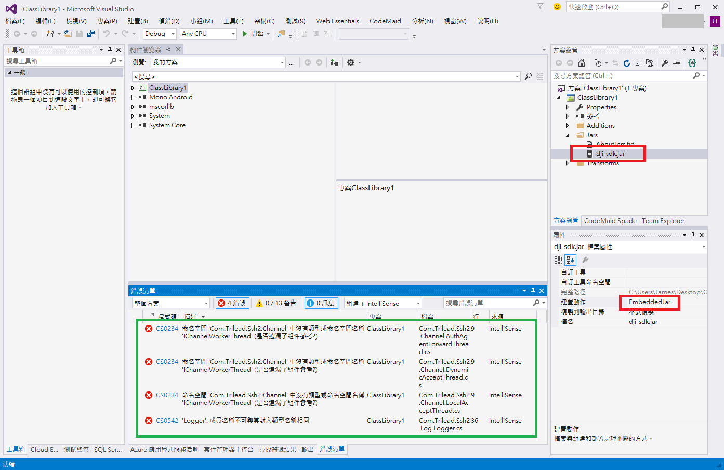This screenshot has height=470, width=724.
Task: Click the green braces CodeMaid icon
Action: coord(692,63)
